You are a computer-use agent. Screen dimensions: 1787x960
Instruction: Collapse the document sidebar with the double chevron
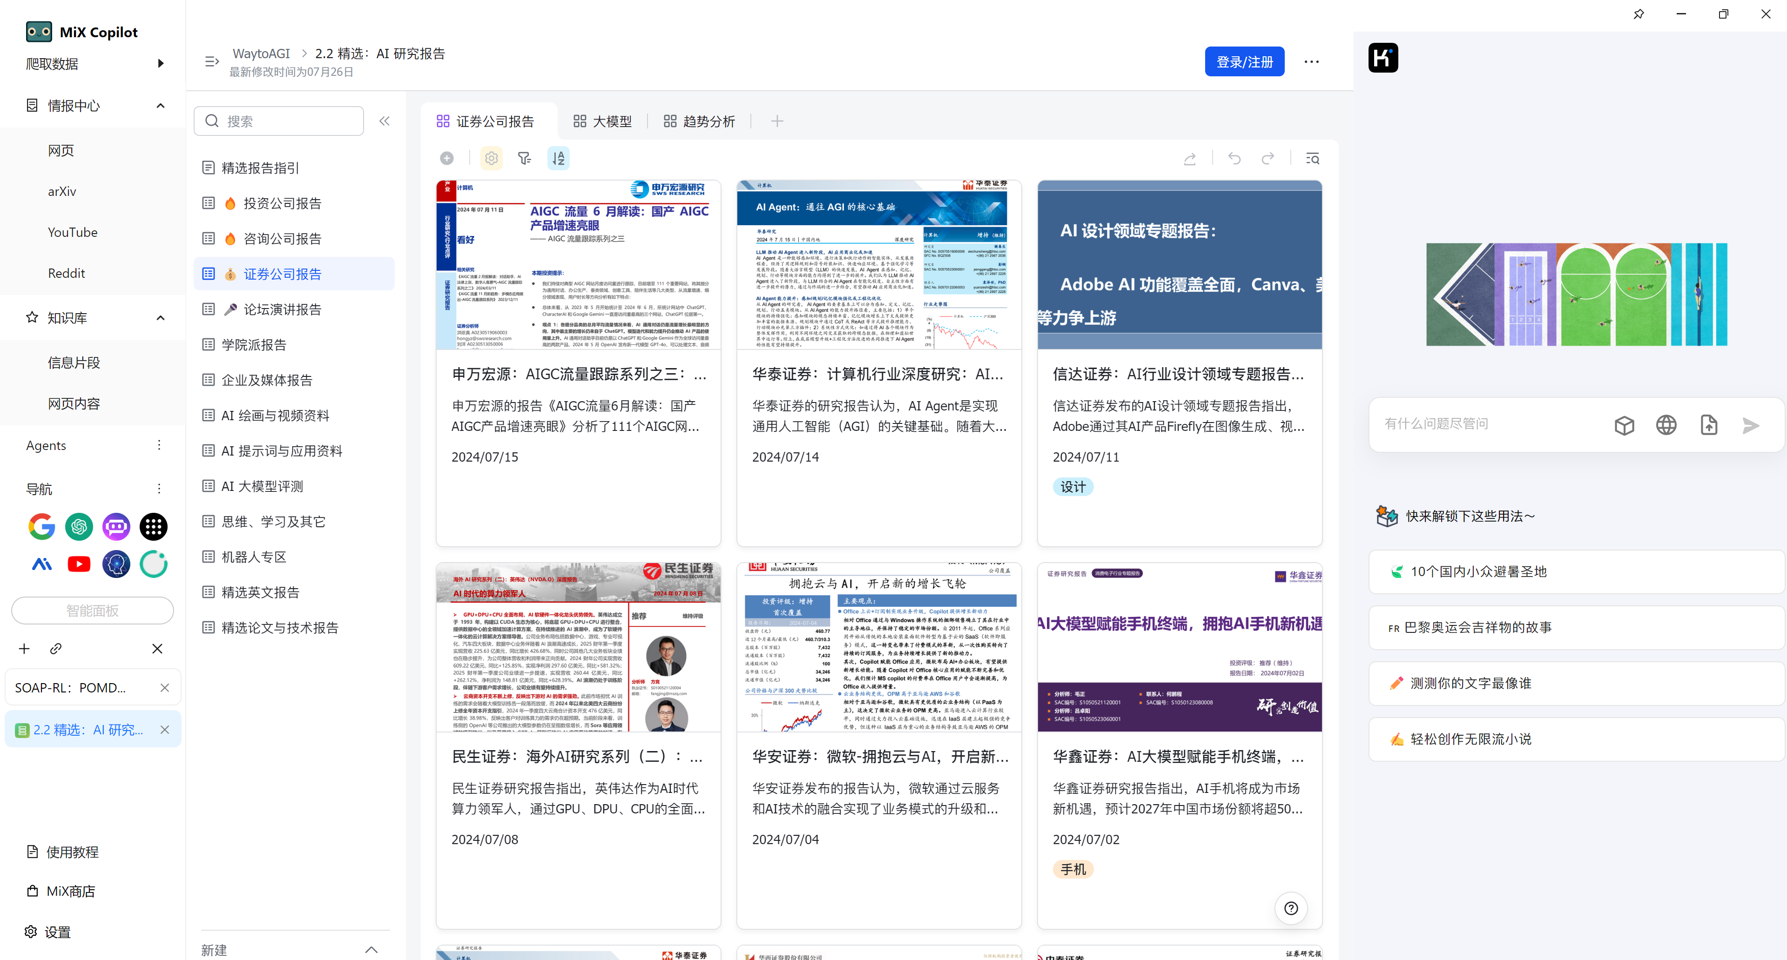[x=384, y=121]
